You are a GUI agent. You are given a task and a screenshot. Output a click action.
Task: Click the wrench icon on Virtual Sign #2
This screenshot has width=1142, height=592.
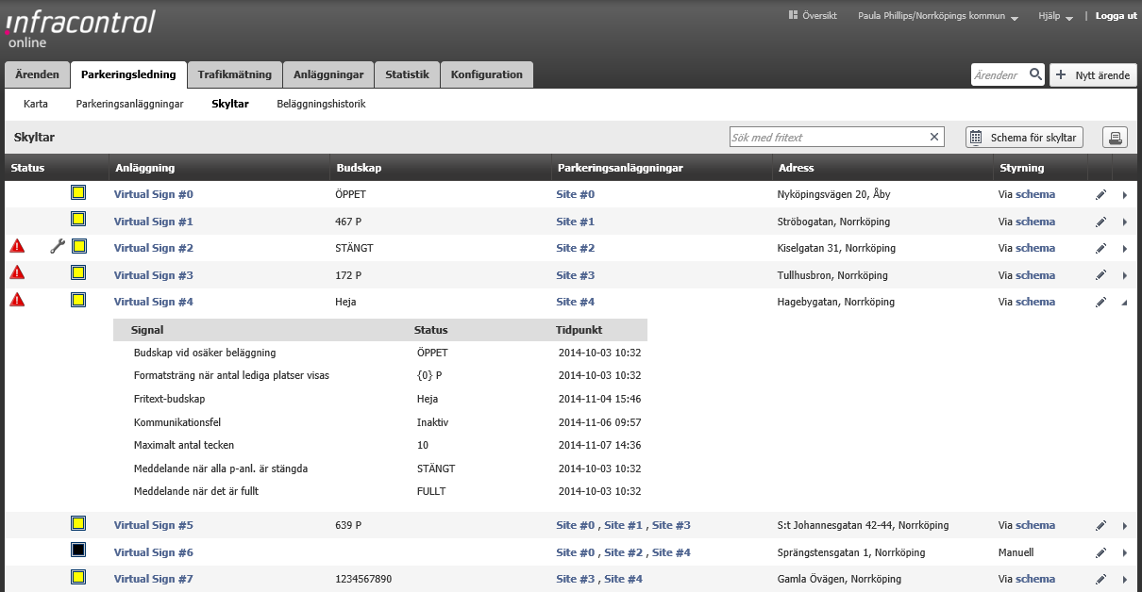point(58,247)
